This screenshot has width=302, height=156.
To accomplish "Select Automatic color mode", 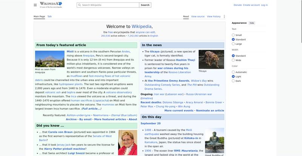I will click(233, 72).
